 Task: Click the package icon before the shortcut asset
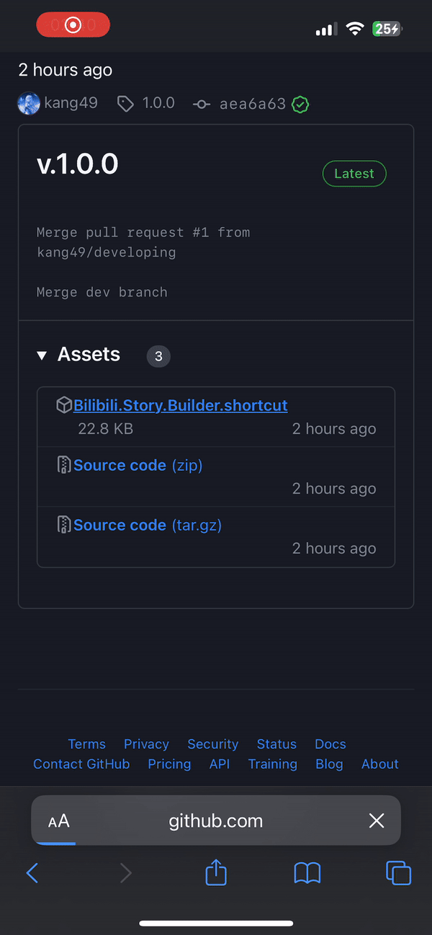pos(64,404)
